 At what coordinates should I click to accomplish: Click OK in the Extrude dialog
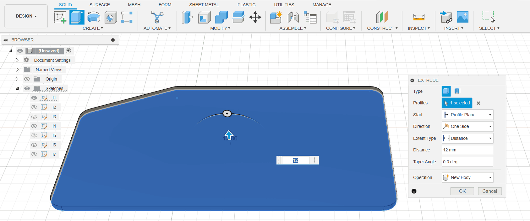462,191
